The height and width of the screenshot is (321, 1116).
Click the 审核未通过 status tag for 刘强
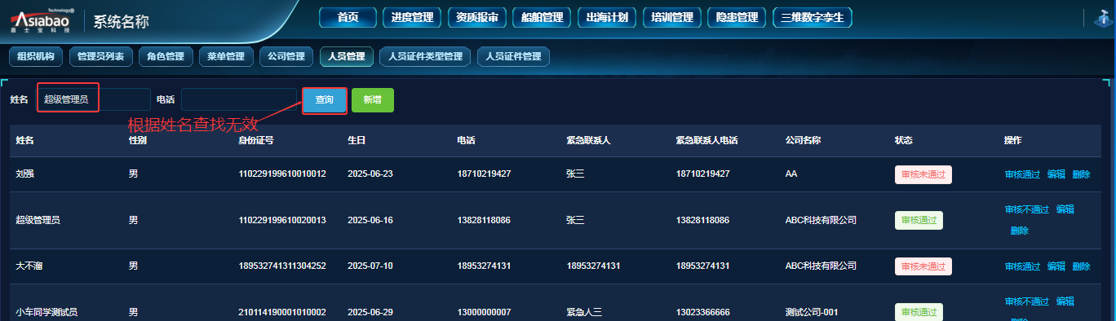(x=923, y=174)
